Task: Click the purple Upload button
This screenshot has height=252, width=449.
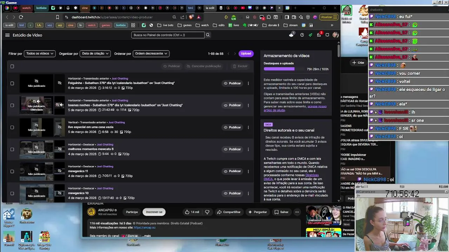Action: (246, 54)
